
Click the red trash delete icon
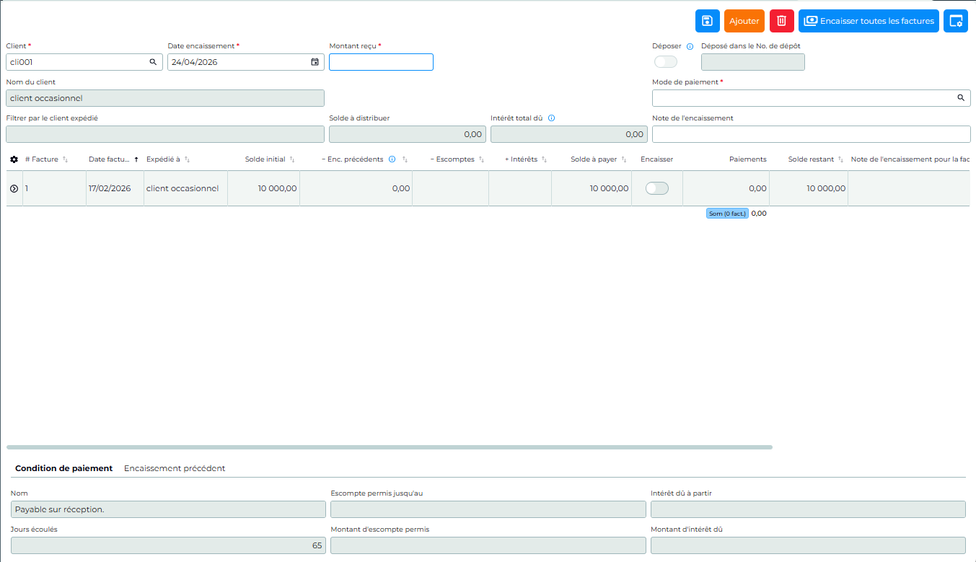coord(781,21)
